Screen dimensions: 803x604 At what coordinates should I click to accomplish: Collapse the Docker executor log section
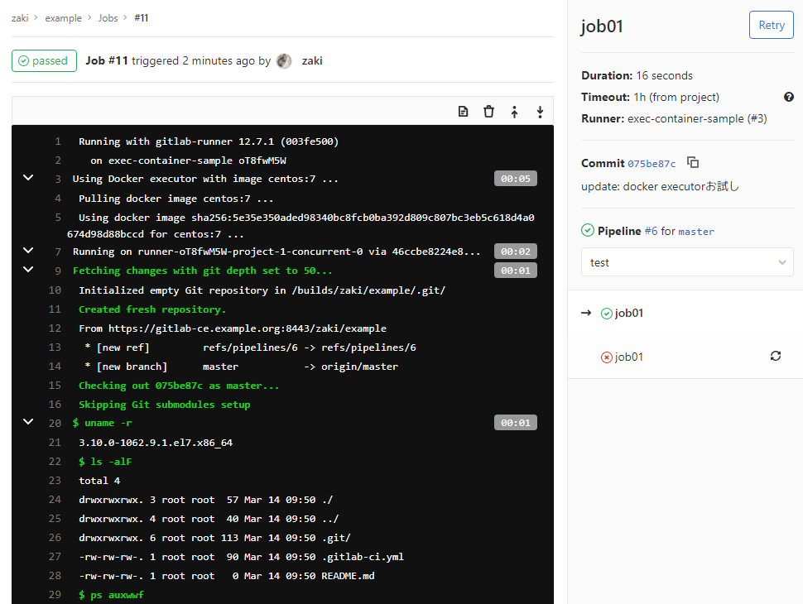click(x=27, y=177)
